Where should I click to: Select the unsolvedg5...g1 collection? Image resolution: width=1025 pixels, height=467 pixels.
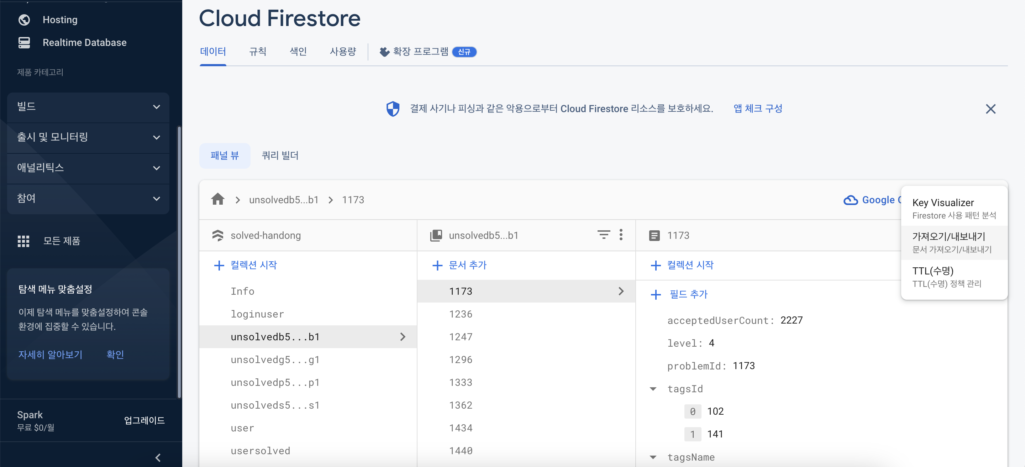tap(308, 360)
